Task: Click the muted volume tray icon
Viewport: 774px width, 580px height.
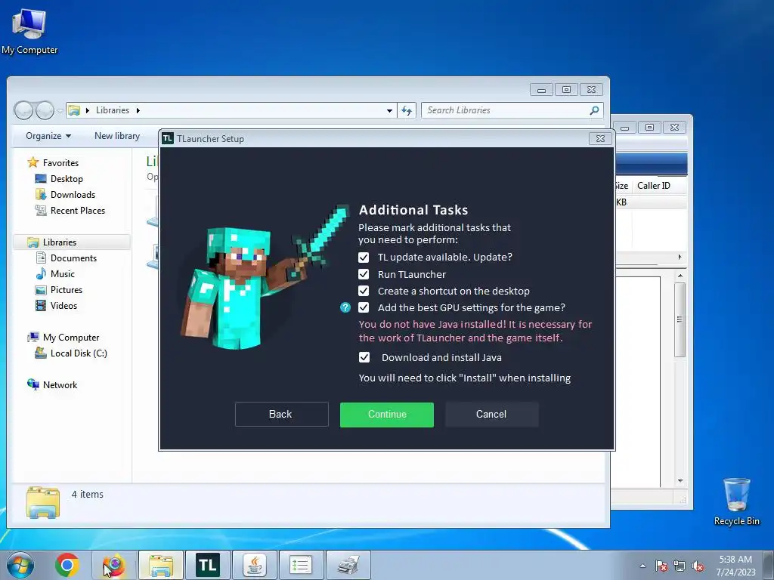Action: click(x=698, y=566)
